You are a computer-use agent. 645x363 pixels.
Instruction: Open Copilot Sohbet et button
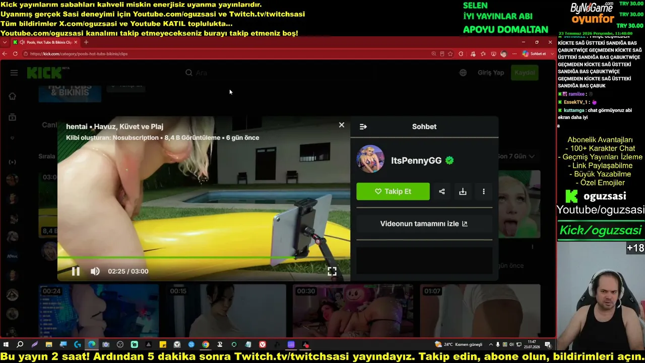(535, 54)
